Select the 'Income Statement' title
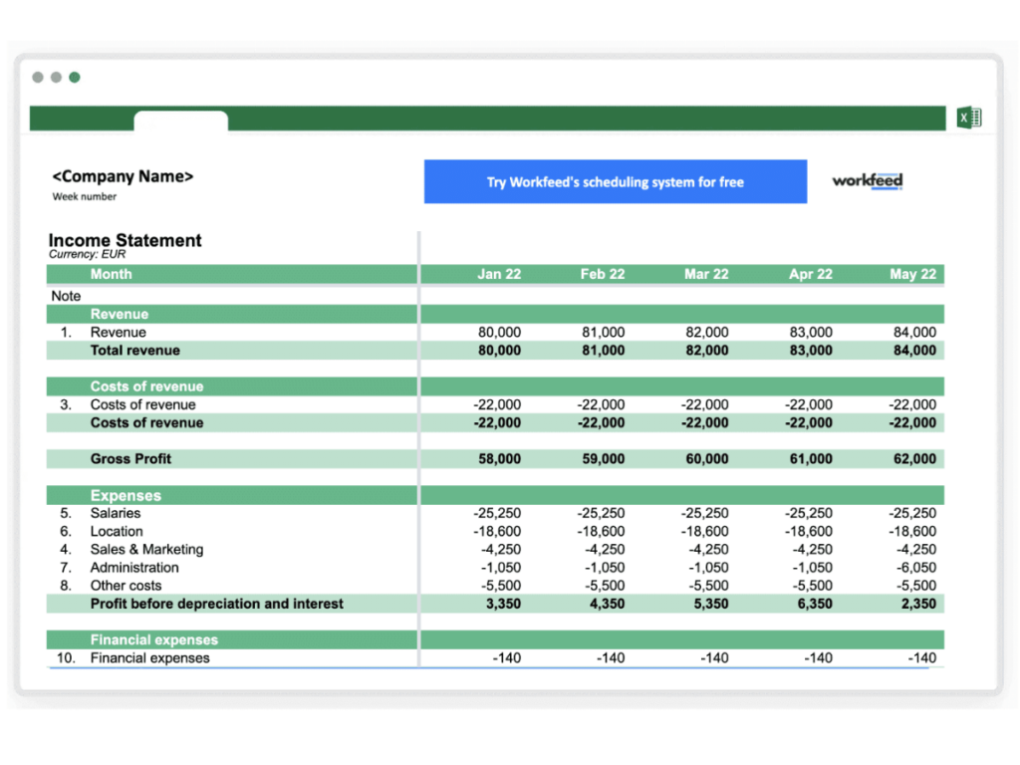Viewport: 1020px width, 765px height. (x=125, y=240)
